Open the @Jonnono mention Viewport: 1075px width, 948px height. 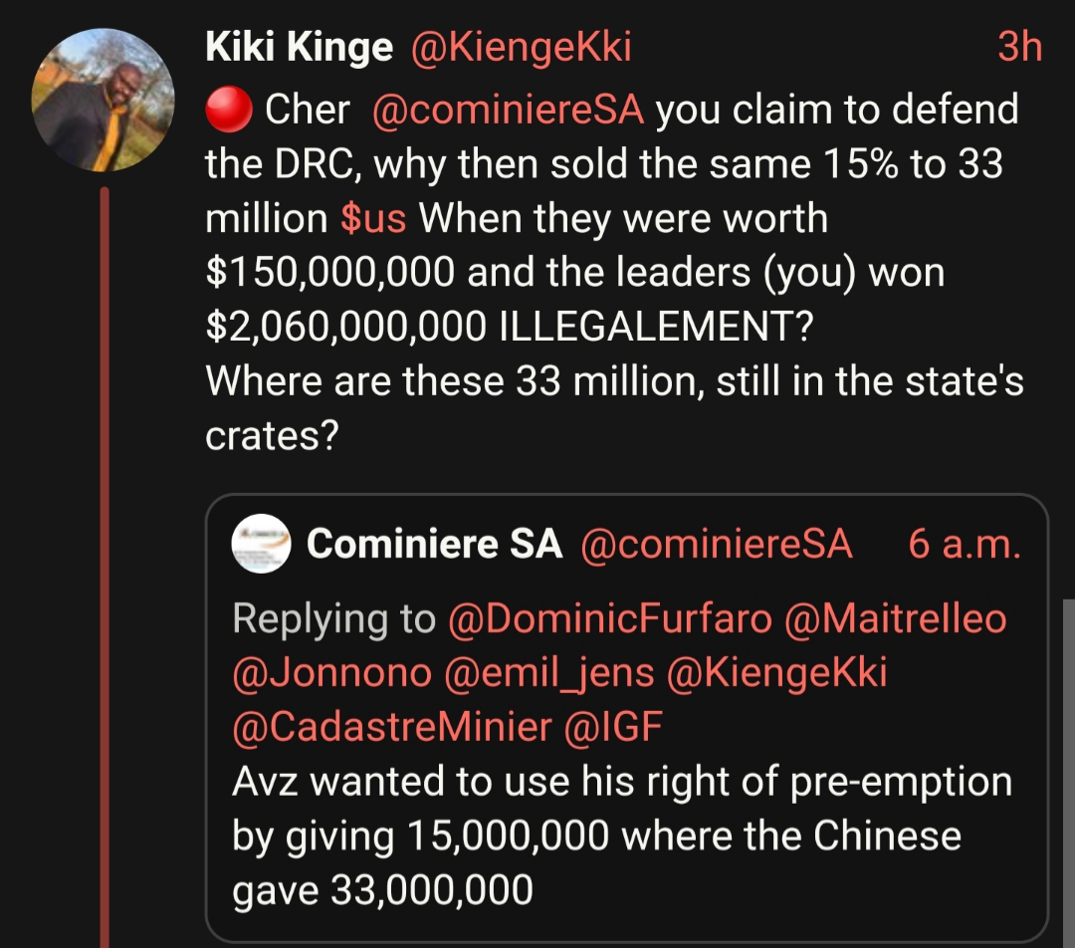coord(331,673)
